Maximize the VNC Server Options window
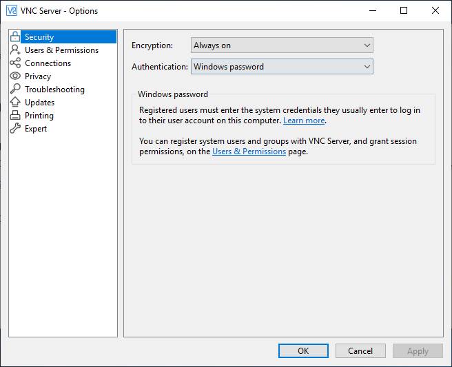452x367 pixels. 404,10
